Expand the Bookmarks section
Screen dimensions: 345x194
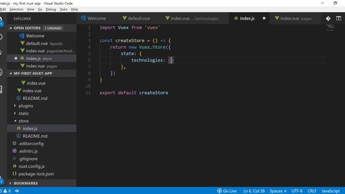[x=10, y=183]
